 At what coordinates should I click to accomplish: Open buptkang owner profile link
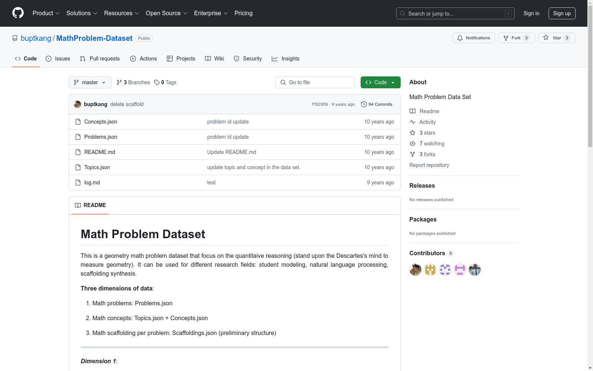36,38
